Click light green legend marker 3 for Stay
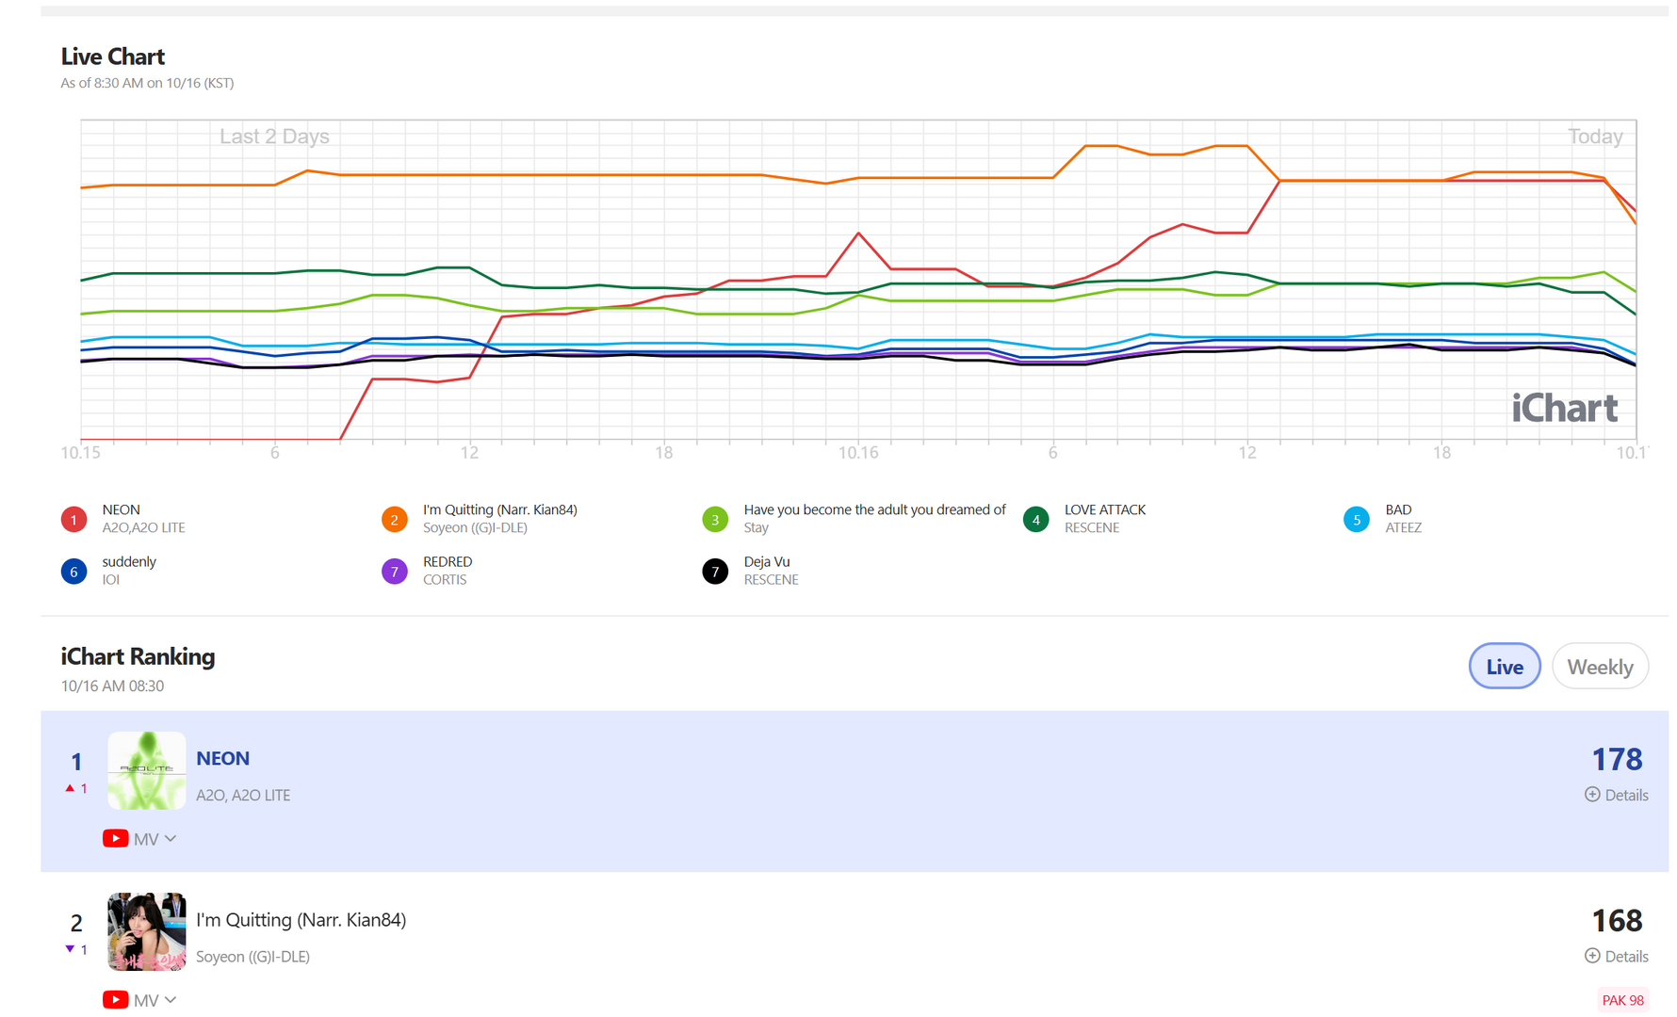Screen dimensions: 1677x1017 click(x=715, y=519)
